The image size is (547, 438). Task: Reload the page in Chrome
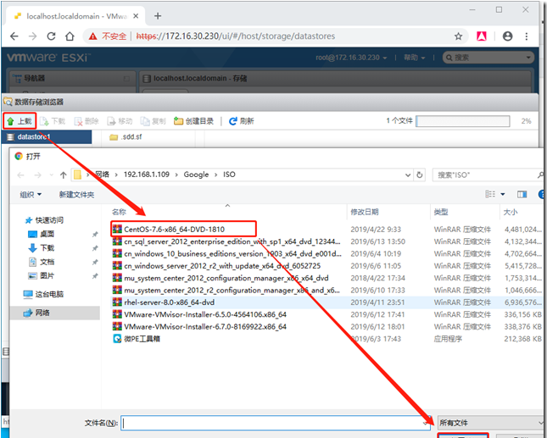coord(51,36)
